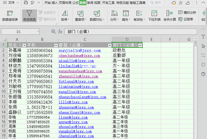Click the collaborate user icon

pyautogui.click(x=180, y=3)
